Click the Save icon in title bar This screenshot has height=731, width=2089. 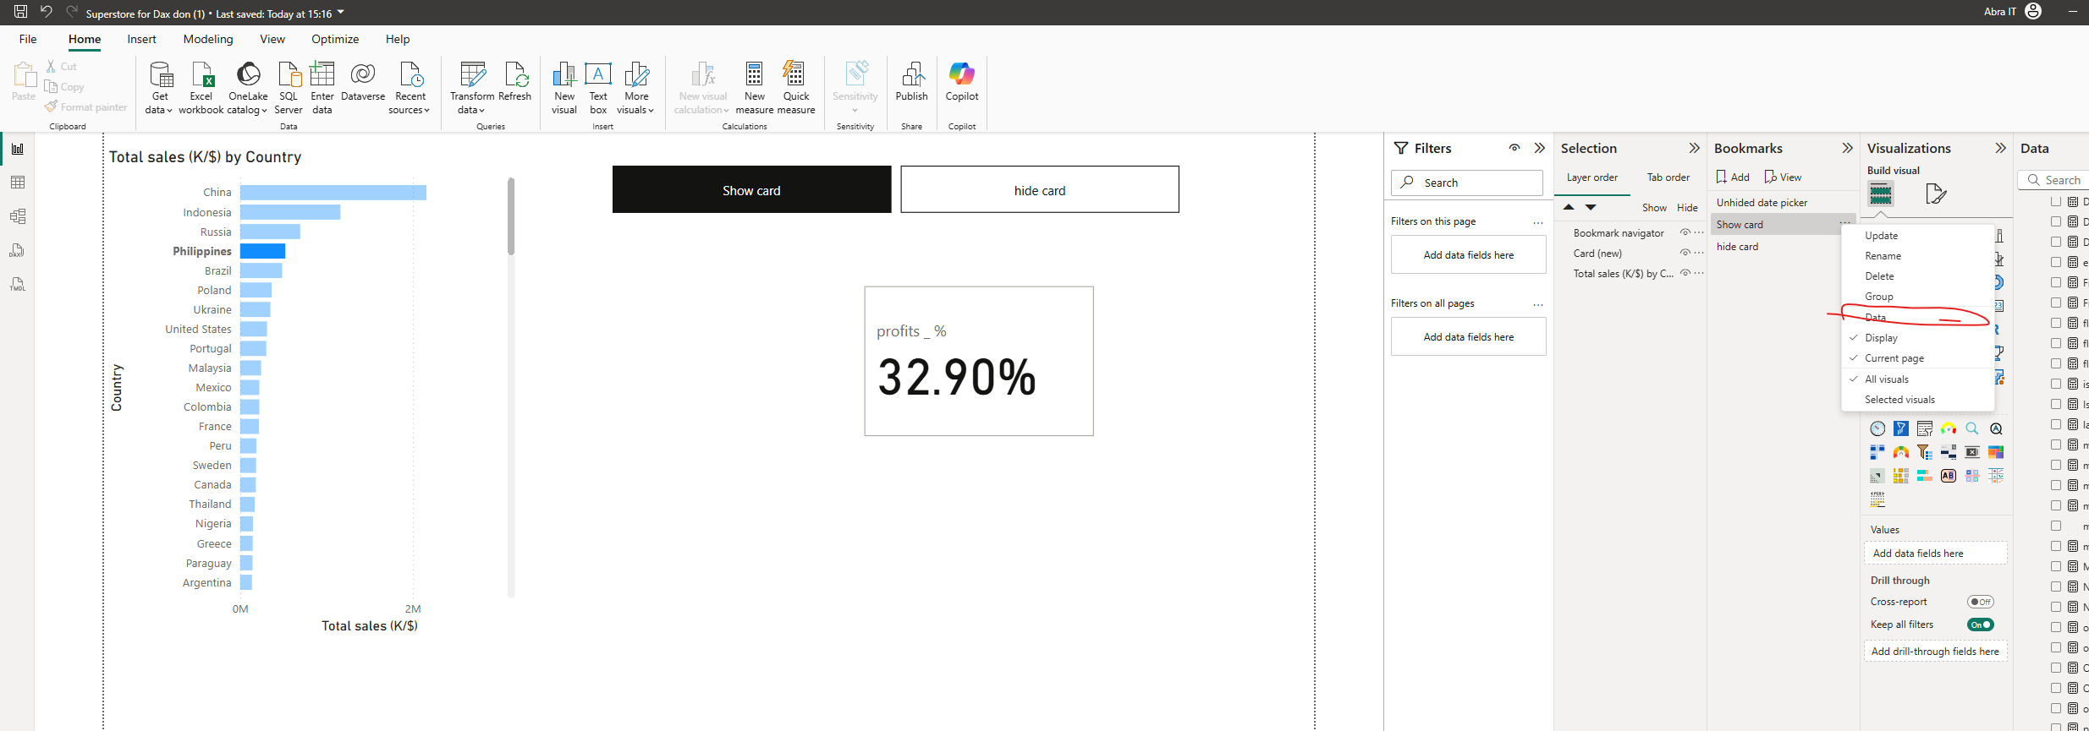point(20,12)
